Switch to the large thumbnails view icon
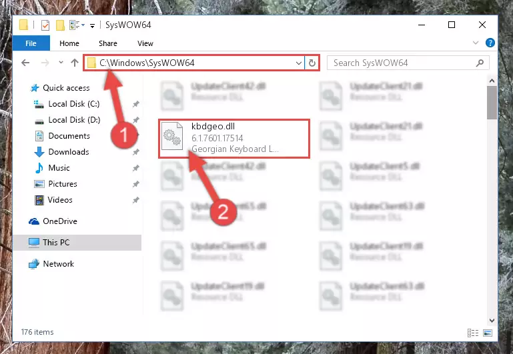The image size is (513, 354). click(x=488, y=333)
